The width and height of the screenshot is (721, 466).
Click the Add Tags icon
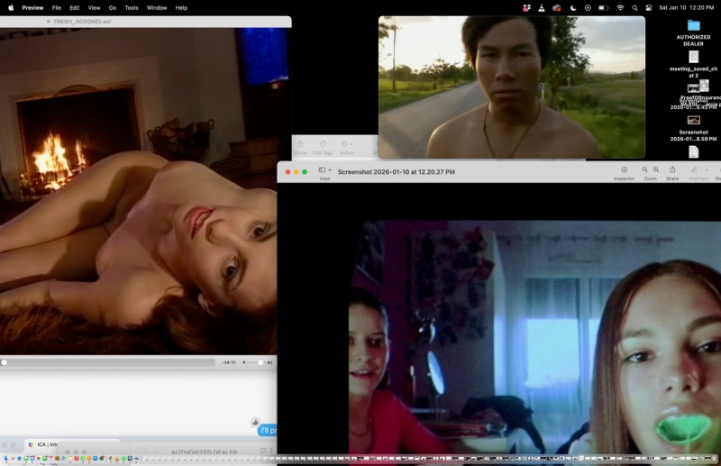(323, 144)
